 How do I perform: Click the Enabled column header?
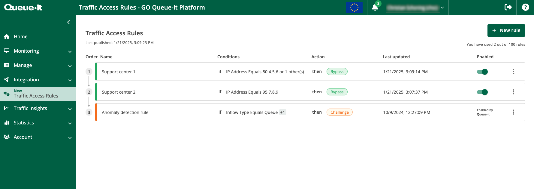pos(485,57)
